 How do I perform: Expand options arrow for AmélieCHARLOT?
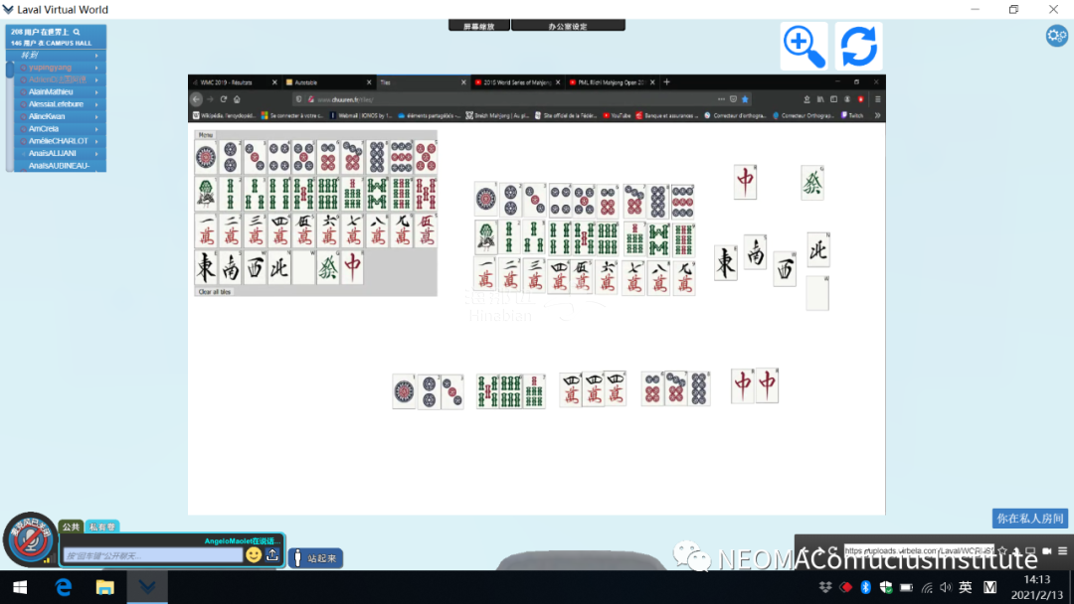point(96,141)
